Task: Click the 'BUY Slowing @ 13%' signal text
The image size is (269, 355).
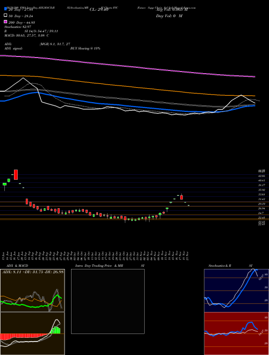Action: [x=86, y=48]
